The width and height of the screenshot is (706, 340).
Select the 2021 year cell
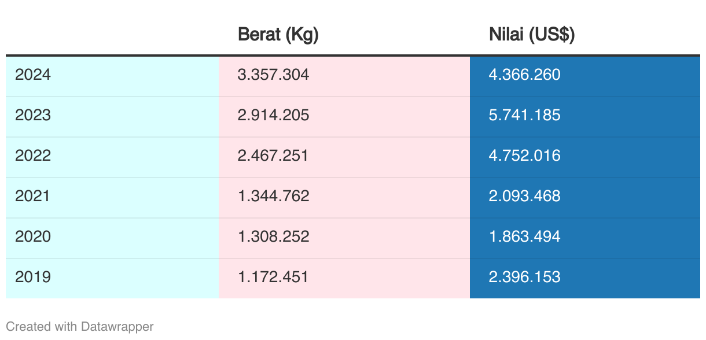point(112,197)
